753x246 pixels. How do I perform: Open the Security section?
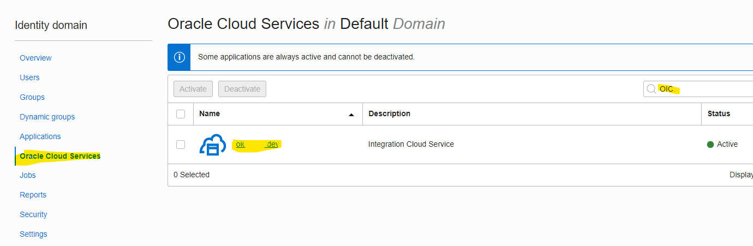(33, 214)
